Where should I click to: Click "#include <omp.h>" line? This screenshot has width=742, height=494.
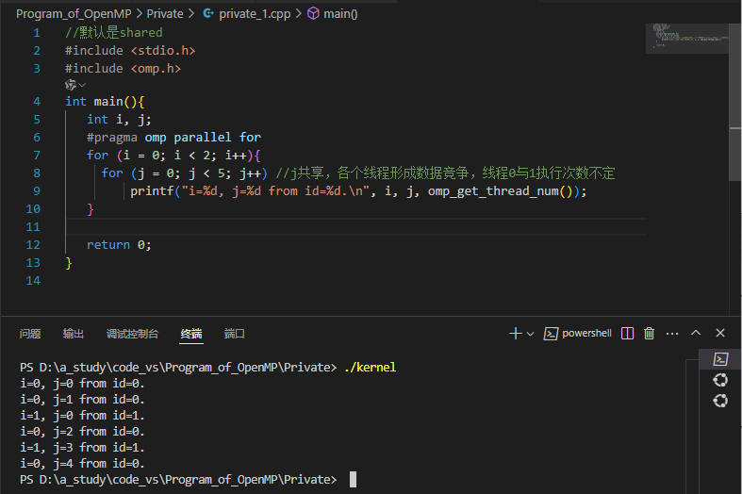click(123, 69)
